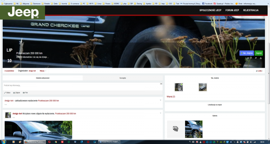Open the Portale bookmark folder dropdown

[46, 3]
